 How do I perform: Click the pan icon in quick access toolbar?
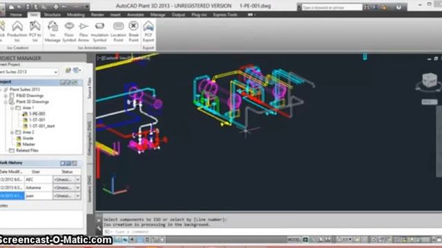pos(56,7)
